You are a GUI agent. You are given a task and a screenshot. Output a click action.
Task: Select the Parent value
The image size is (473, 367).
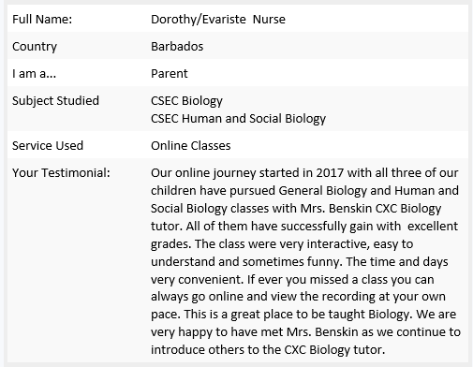(170, 74)
